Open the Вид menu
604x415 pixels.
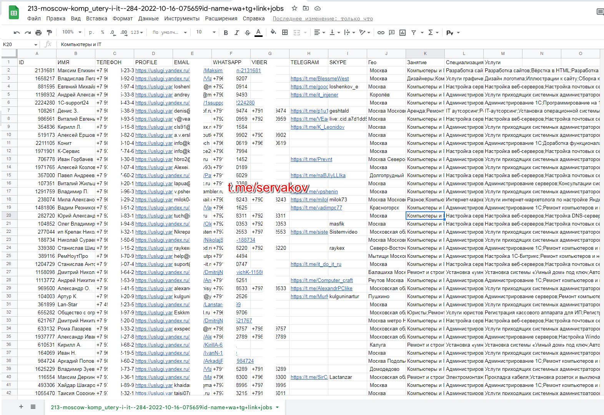point(76,18)
